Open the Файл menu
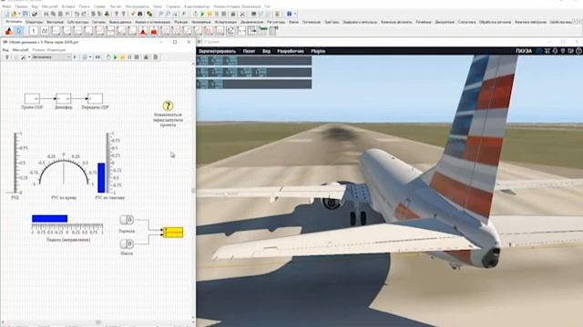 point(6,6)
